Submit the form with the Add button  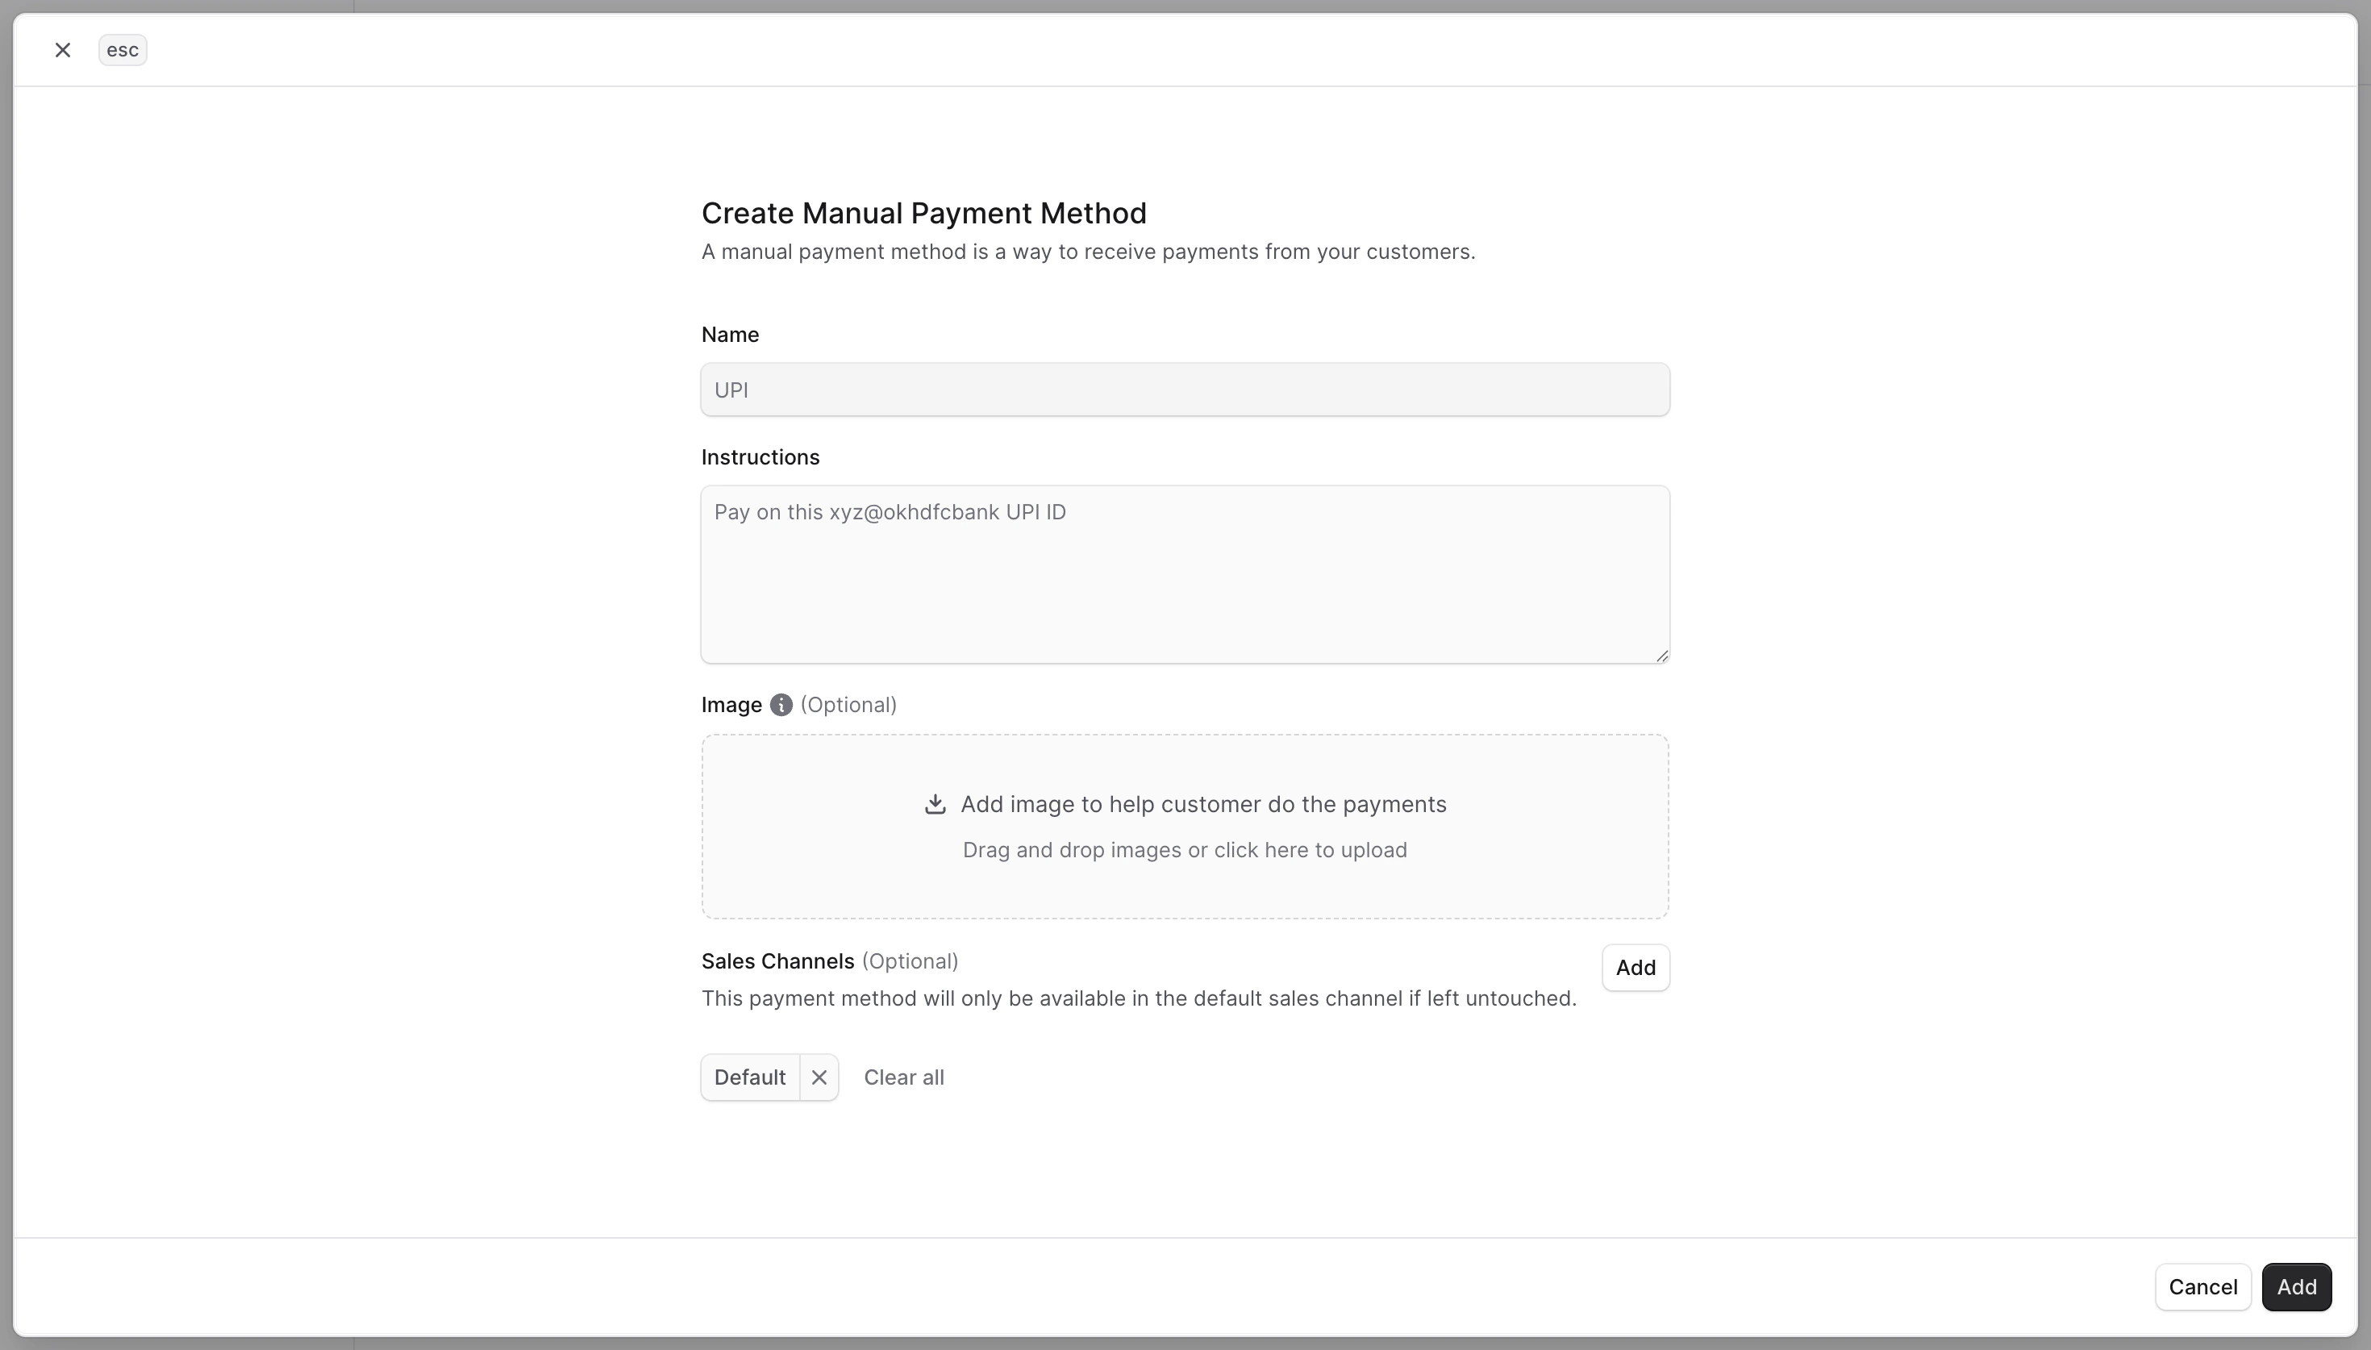pyautogui.click(x=2297, y=1286)
